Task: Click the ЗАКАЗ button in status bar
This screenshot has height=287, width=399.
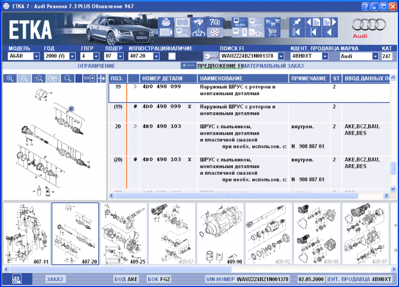Action: point(55,280)
